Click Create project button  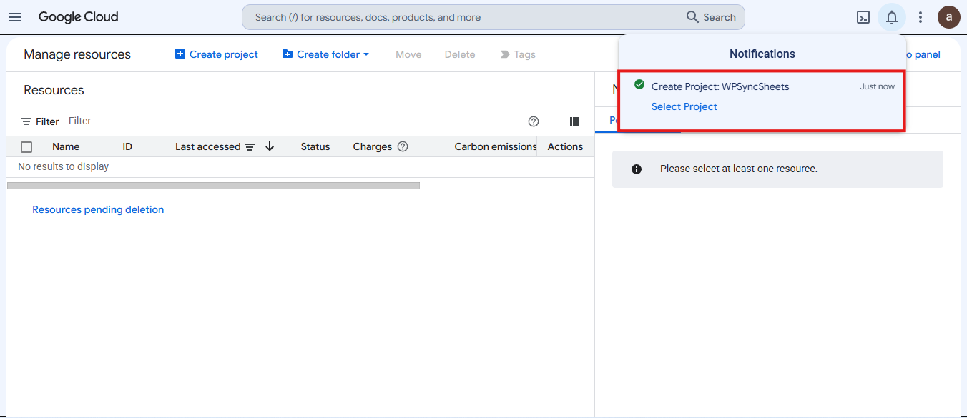217,54
